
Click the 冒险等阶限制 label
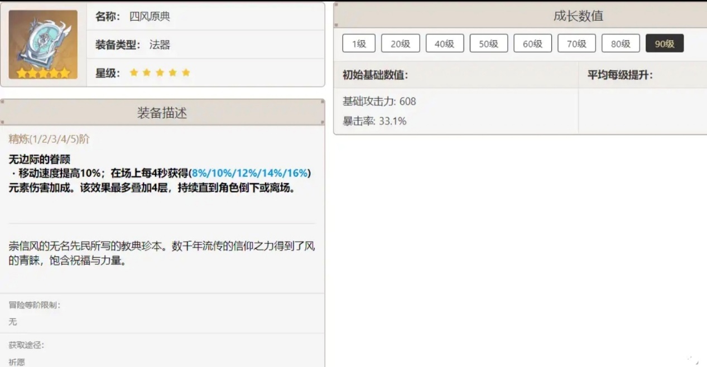click(x=35, y=305)
